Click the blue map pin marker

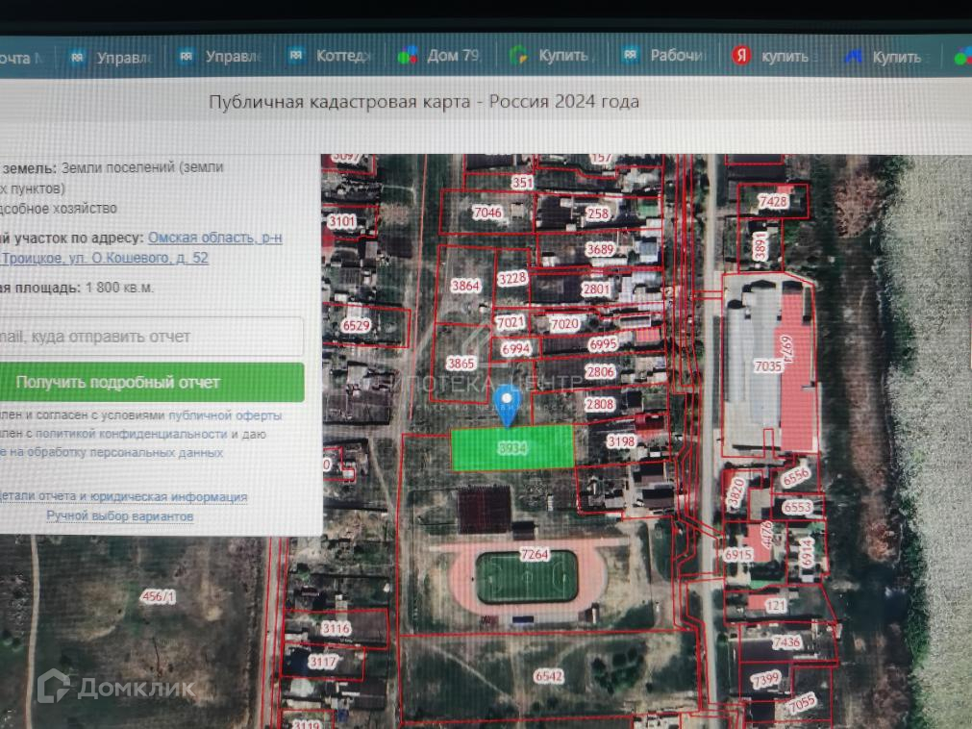coord(507,406)
